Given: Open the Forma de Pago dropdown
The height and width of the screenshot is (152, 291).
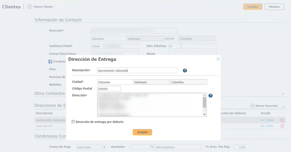Looking at the screenshot, I should point(104,147).
